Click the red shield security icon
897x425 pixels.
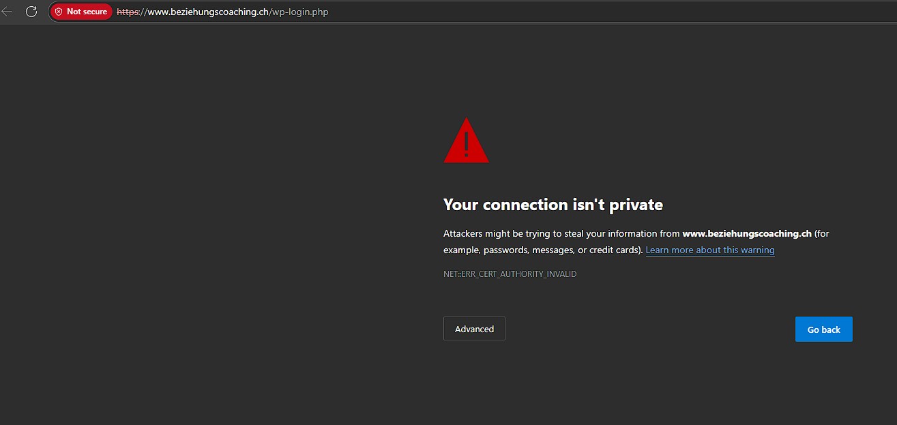tap(59, 12)
